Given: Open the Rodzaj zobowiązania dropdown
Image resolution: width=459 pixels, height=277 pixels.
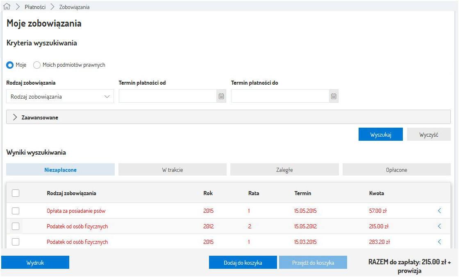Looking at the screenshot, I should 60,97.
